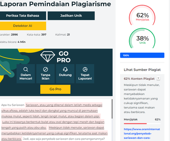The height and width of the screenshot is (141, 170).
Task: Click the 38% Unik gauge
Action: pos(142,38)
